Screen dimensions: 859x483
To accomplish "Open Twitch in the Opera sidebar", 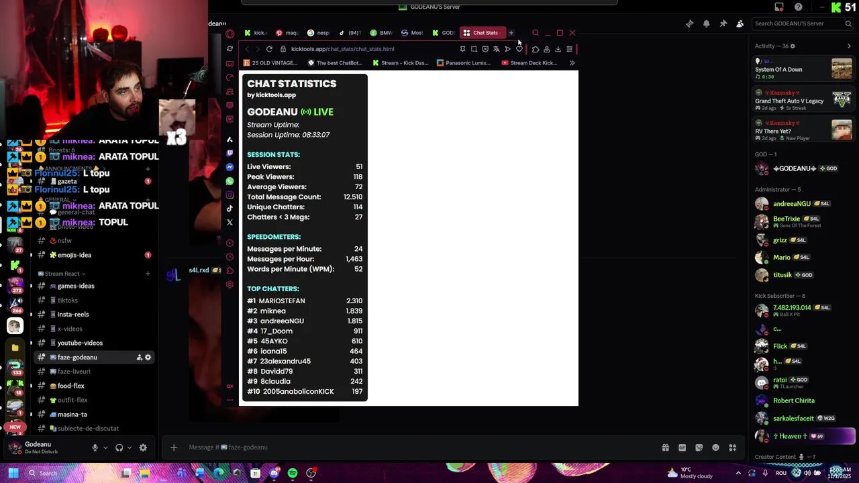I will (230, 153).
